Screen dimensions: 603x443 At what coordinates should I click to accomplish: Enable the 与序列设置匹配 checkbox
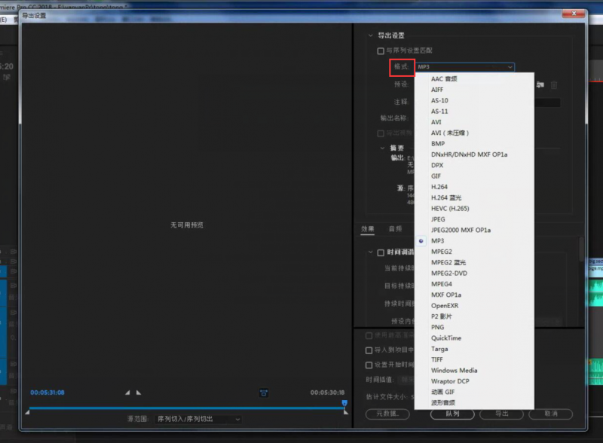click(x=381, y=50)
